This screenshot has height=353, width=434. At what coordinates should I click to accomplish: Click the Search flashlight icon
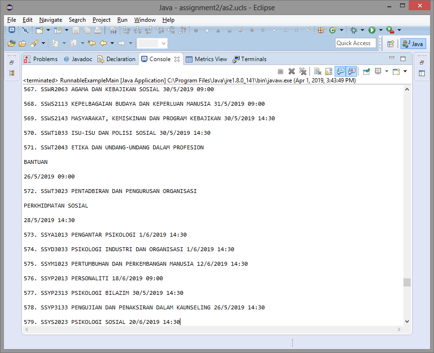(34, 43)
